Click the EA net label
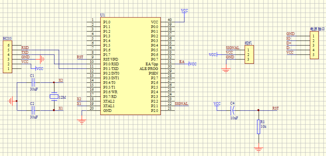 (x=182, y=62)
